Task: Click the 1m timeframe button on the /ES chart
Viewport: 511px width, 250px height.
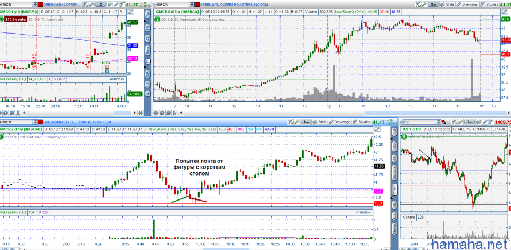Action: pos(469,122)
